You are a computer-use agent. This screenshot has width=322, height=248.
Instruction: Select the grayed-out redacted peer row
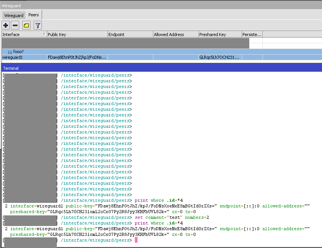125,43
